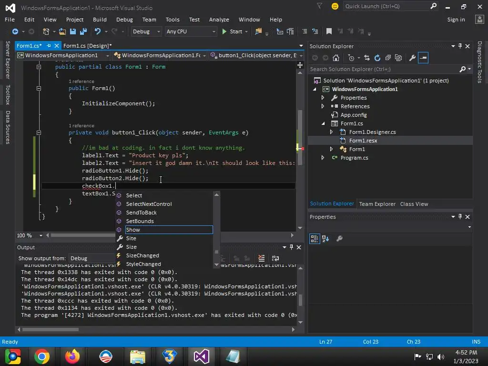Open the Analyze menu
This screenshot has height=366, width=488.
pyautogui.click(x=219, y=20)
